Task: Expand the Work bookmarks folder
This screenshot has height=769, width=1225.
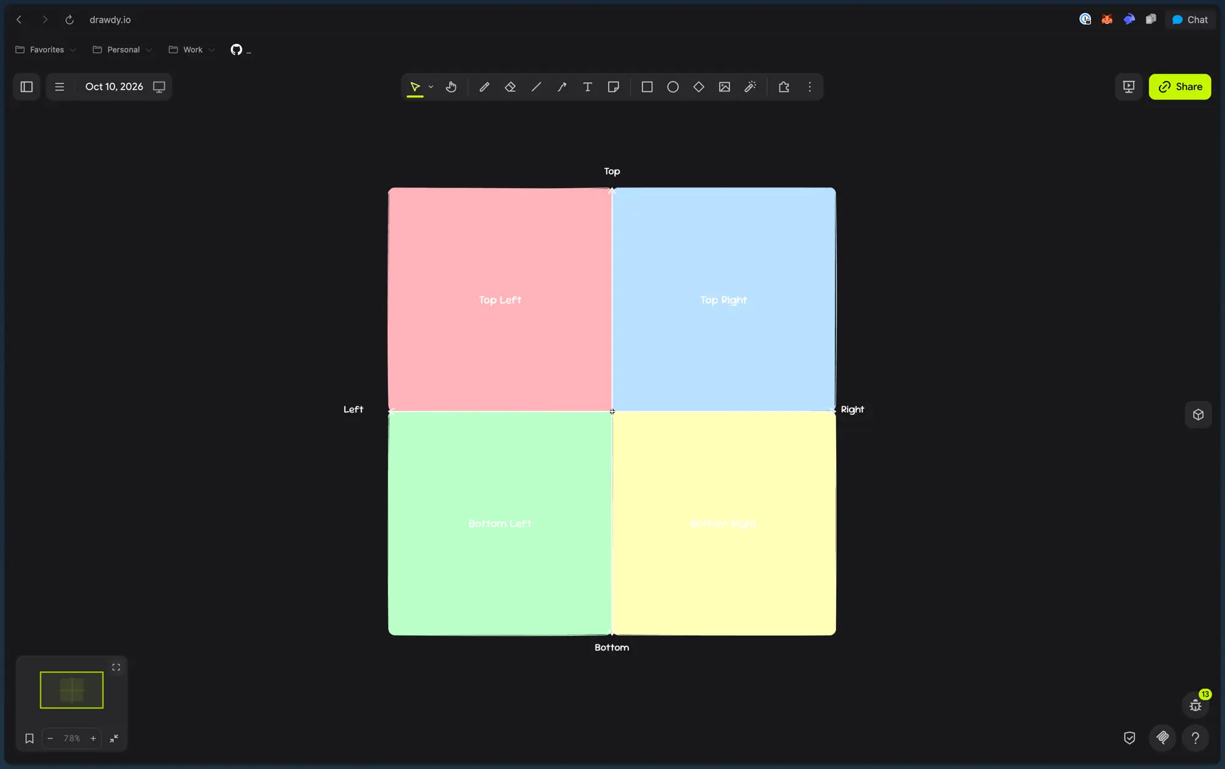Action: coord(192,50)
